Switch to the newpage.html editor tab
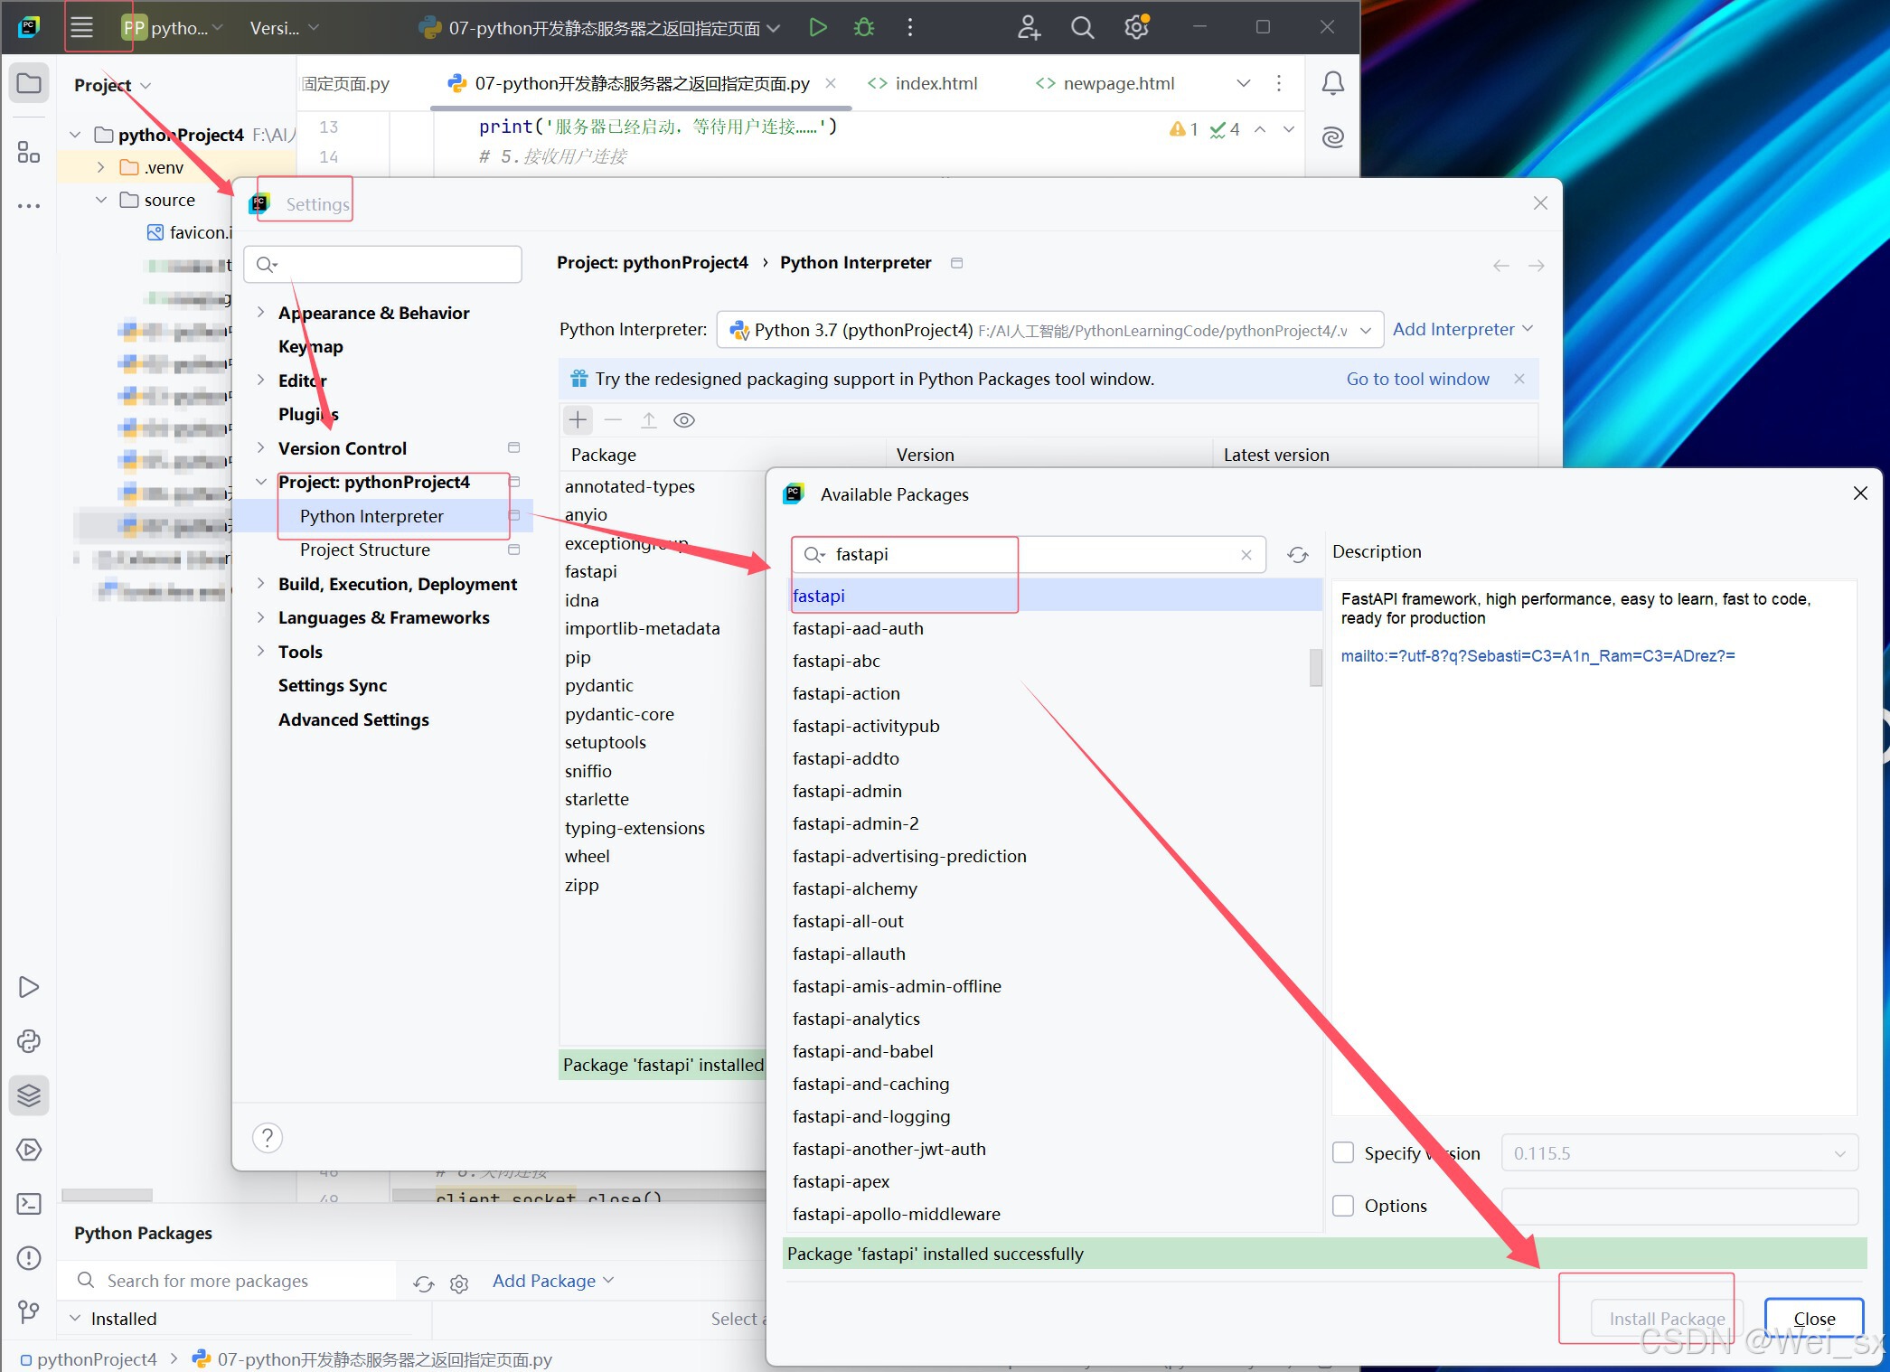This screenshot has width=1890, height=1372. click(x=1118, y=84)
